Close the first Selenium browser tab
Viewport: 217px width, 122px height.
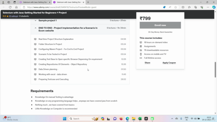coord(50,2)
